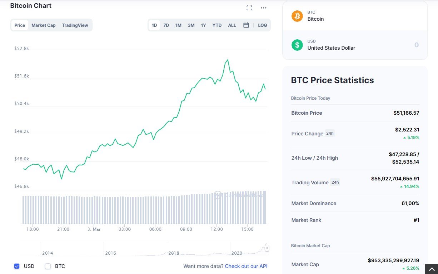Click the Bitcoin Market Cap section label
The image size is (438, 274).
coord(310,246)
